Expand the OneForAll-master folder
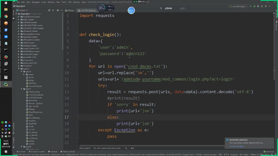The height and width of the screenshot is (156, 278). coord(19,54)
